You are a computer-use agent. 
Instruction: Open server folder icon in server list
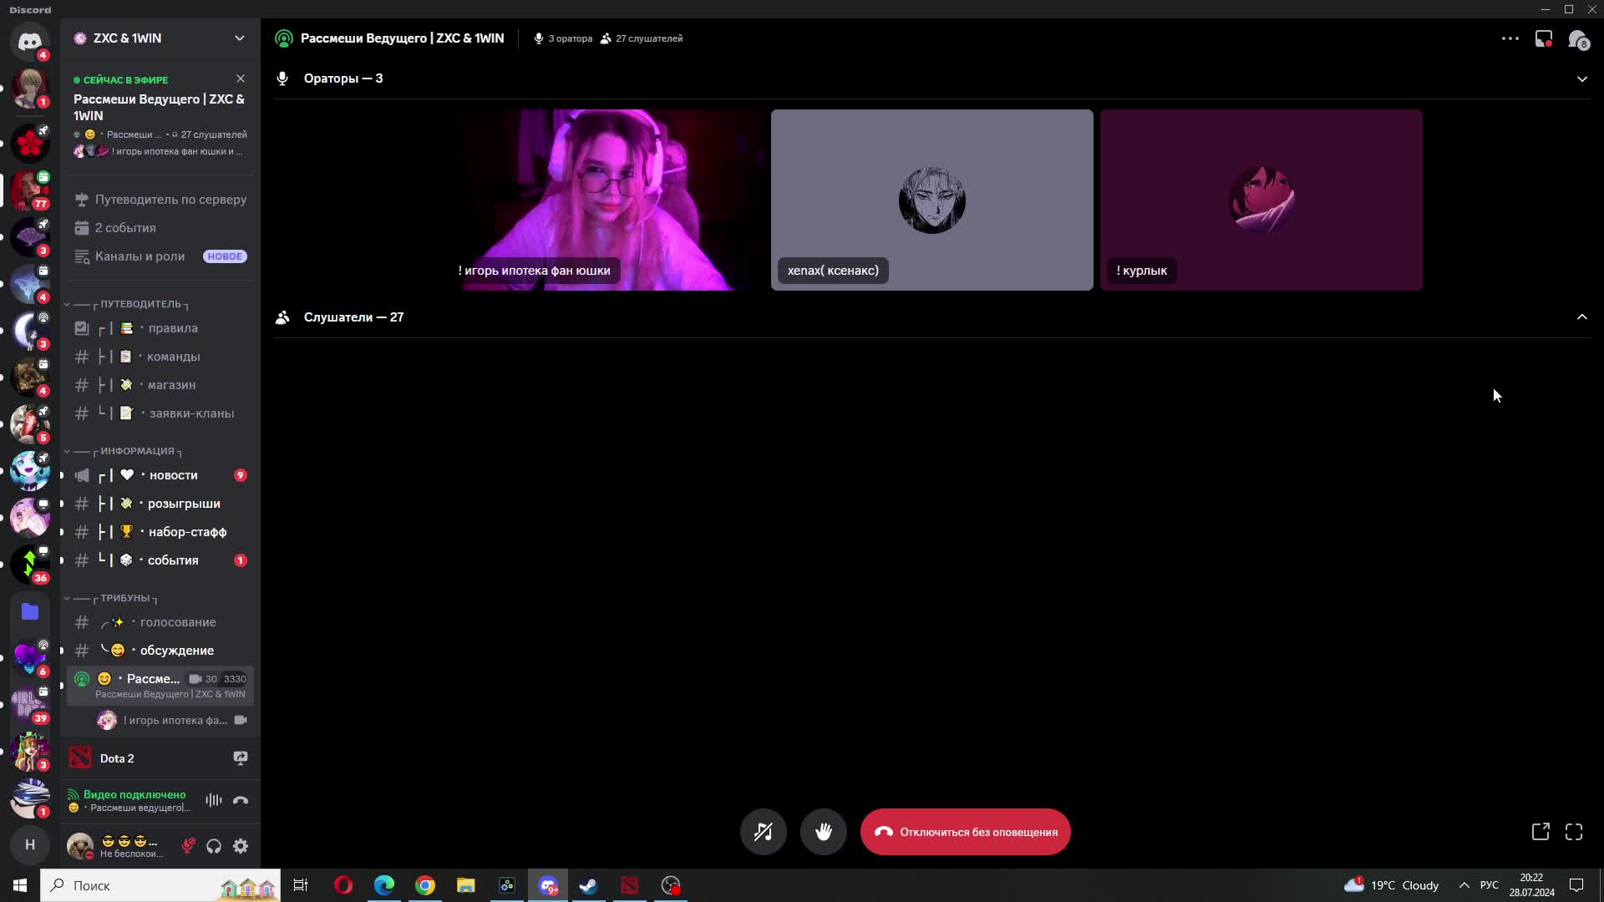(30, 611)
